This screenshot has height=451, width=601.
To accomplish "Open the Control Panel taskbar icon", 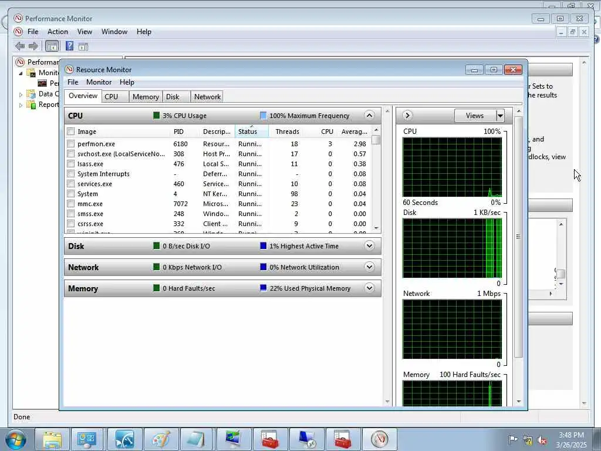I will [x=87, y=439].
